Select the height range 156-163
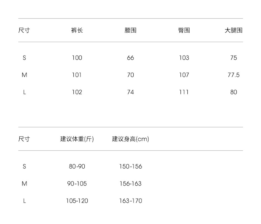The height and width of the screenshot is (224, 261). 130,184
